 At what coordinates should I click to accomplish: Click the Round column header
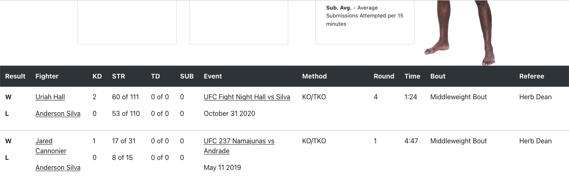click(384, 76)
